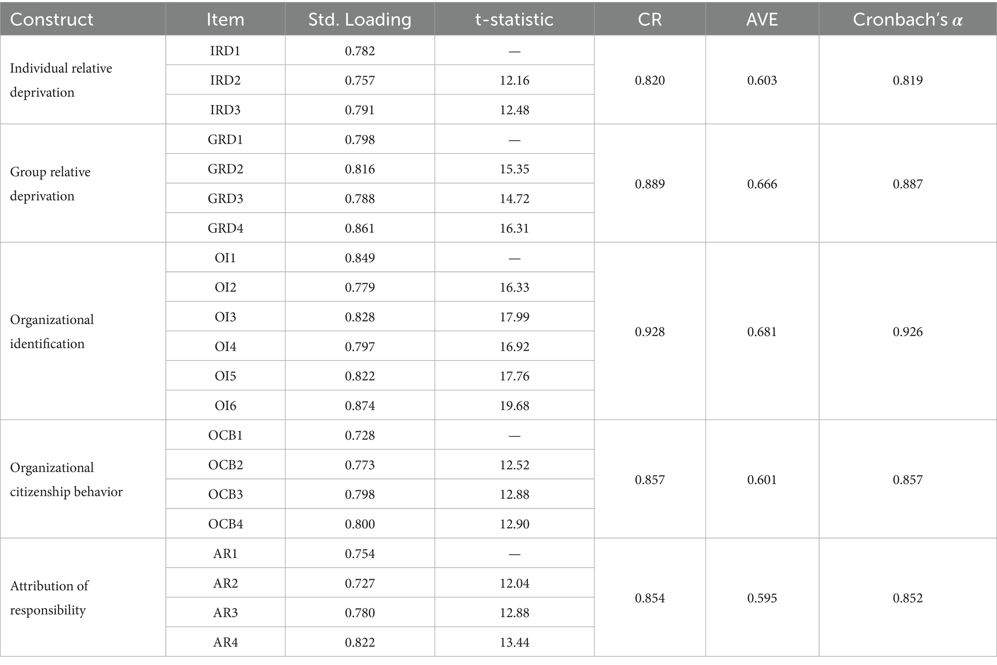
Task: Click the IRD2 item cell
Action: tap(225, 80)
